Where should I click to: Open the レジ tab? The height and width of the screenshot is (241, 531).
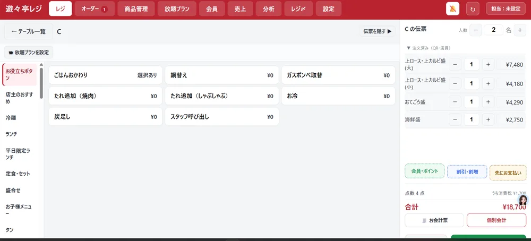point(61,9)
